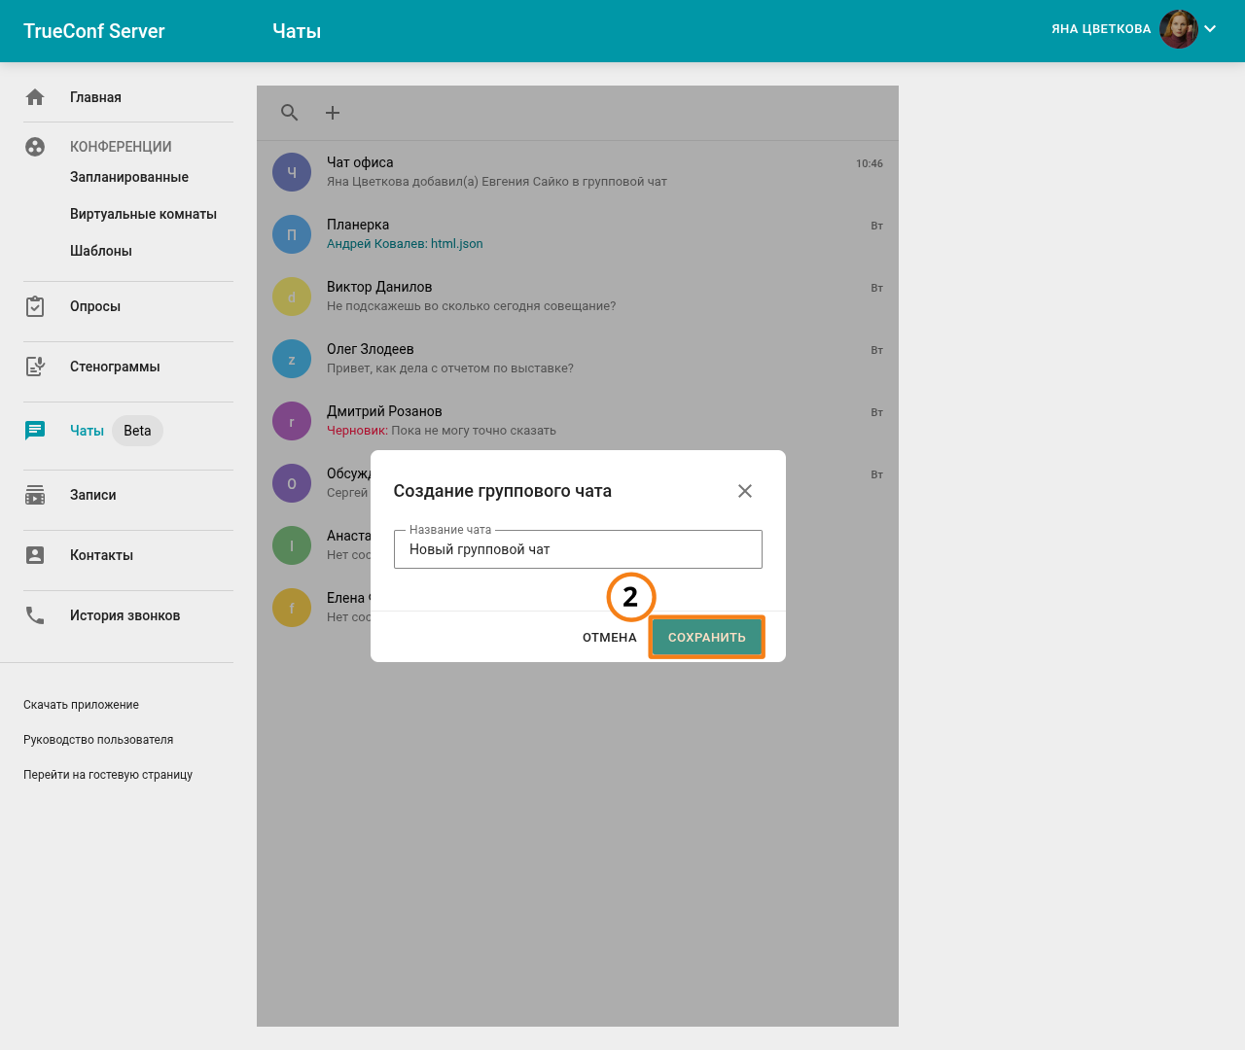Open search in the chats list
The image size is (1245, 1050).
(290, 113)
